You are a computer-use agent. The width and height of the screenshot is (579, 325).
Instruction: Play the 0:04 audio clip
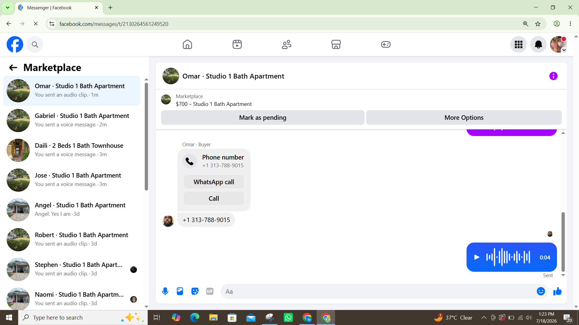477,257
